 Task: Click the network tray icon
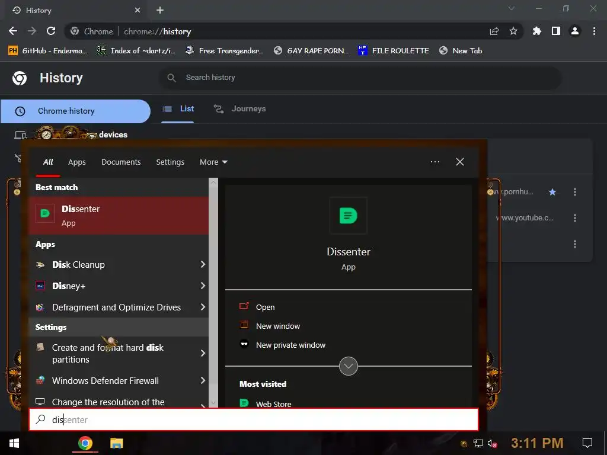coord(478,443)
